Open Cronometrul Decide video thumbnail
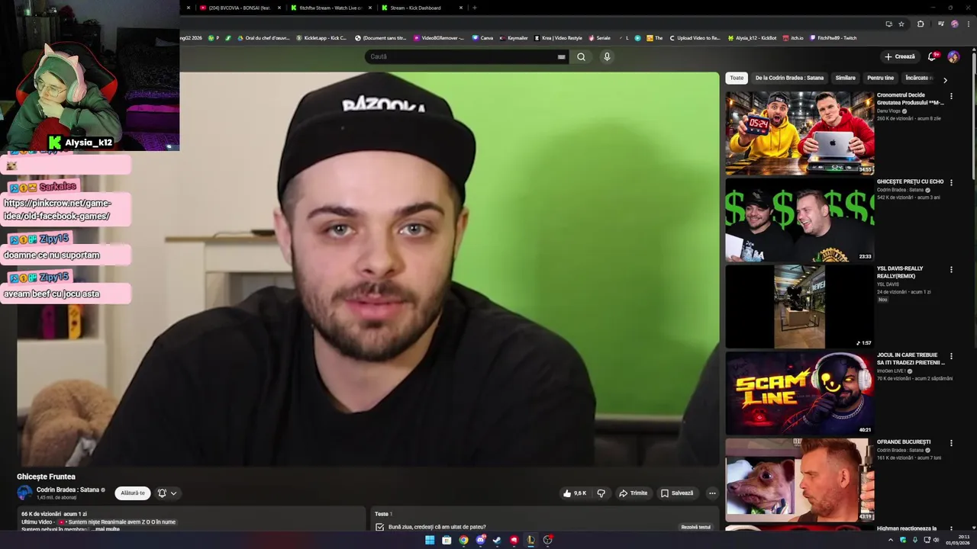977x549 pixels. (799, 133)
